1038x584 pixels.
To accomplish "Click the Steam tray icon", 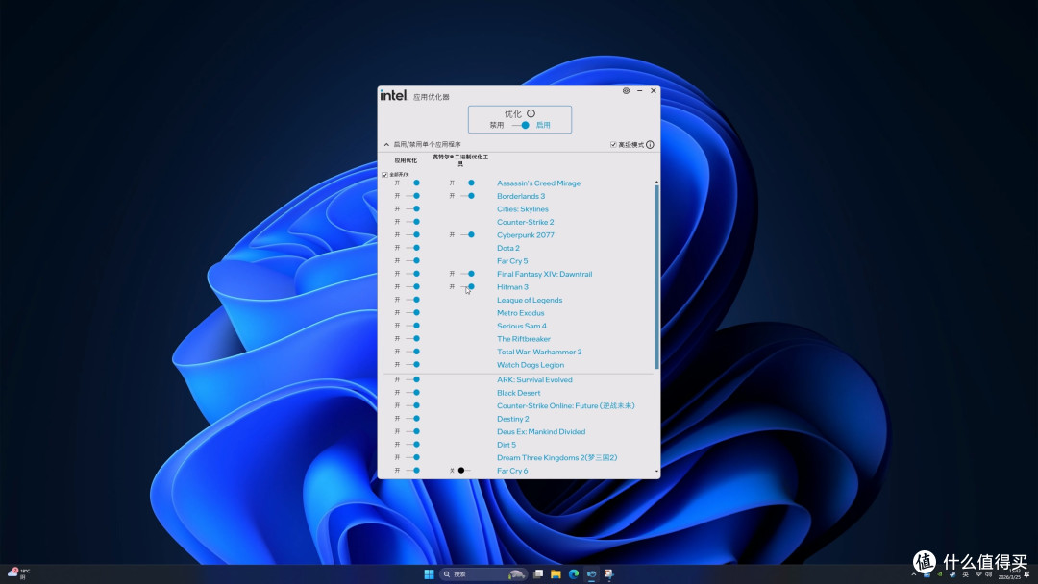I will (x=951, y=574).
